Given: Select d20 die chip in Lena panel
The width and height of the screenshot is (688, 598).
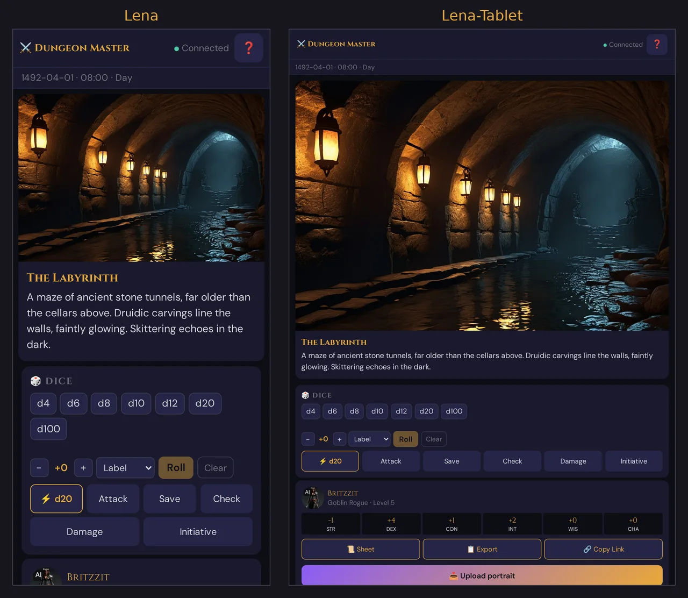Looking at the screenshot, I should click(205, 403).
